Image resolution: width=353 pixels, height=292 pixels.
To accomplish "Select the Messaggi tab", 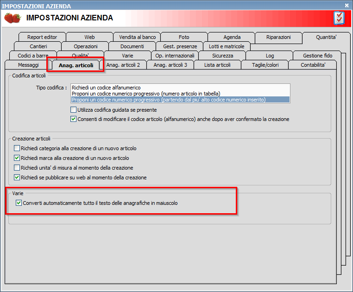I will 28,65.
